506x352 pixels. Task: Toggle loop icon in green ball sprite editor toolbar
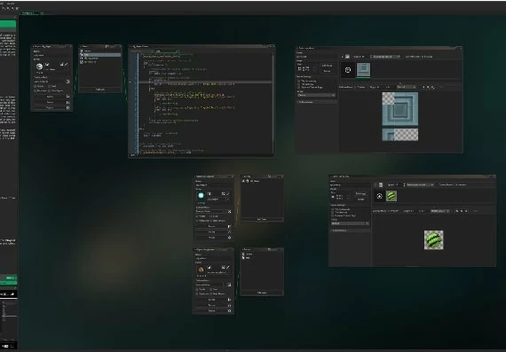[x=381, y=185]
